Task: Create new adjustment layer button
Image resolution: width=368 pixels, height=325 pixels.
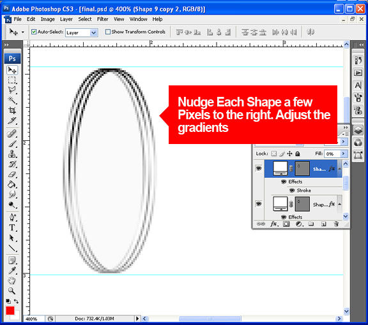Action: 299,224
